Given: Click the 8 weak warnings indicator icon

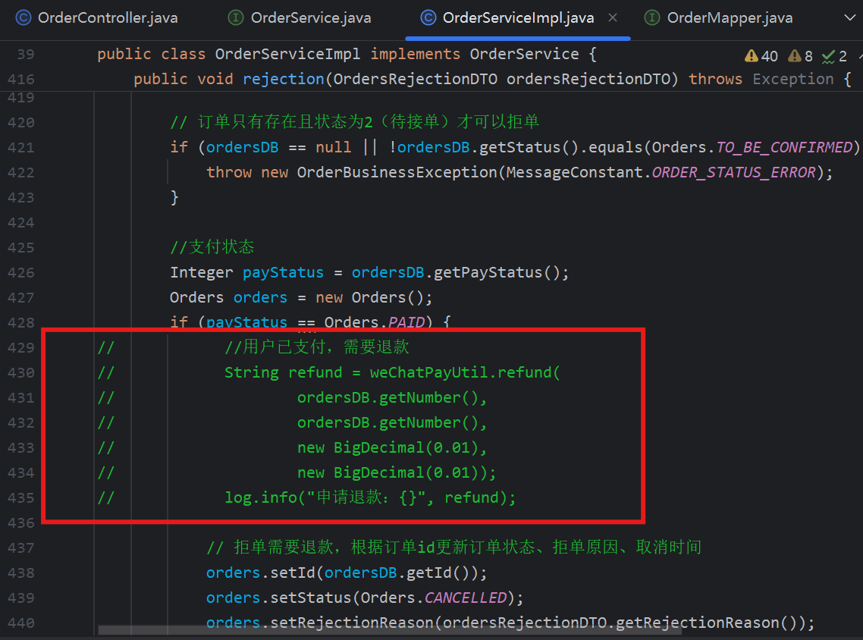Looking at the screenshot, I should (x=795, y=56).
